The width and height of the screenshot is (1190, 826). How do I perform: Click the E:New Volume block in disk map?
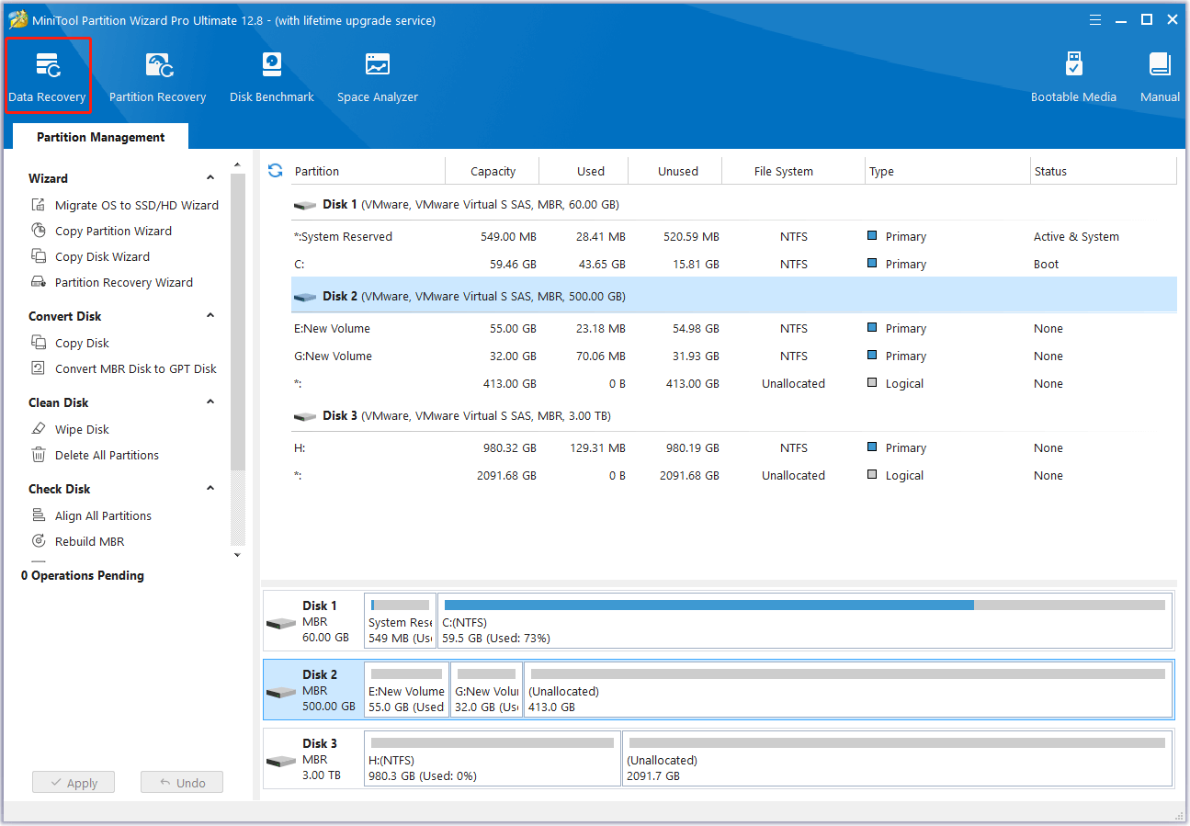[x=406, y=689]
